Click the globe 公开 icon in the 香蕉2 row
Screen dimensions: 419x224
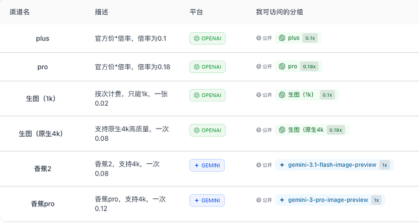click(259, 165)
